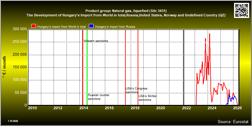The image size is (252, 126).
Task: Click the x-axis year "2022"
Action: pos(186,108)
